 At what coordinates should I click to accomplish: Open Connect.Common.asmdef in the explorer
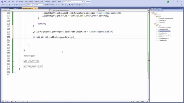(x=166, y=18)
